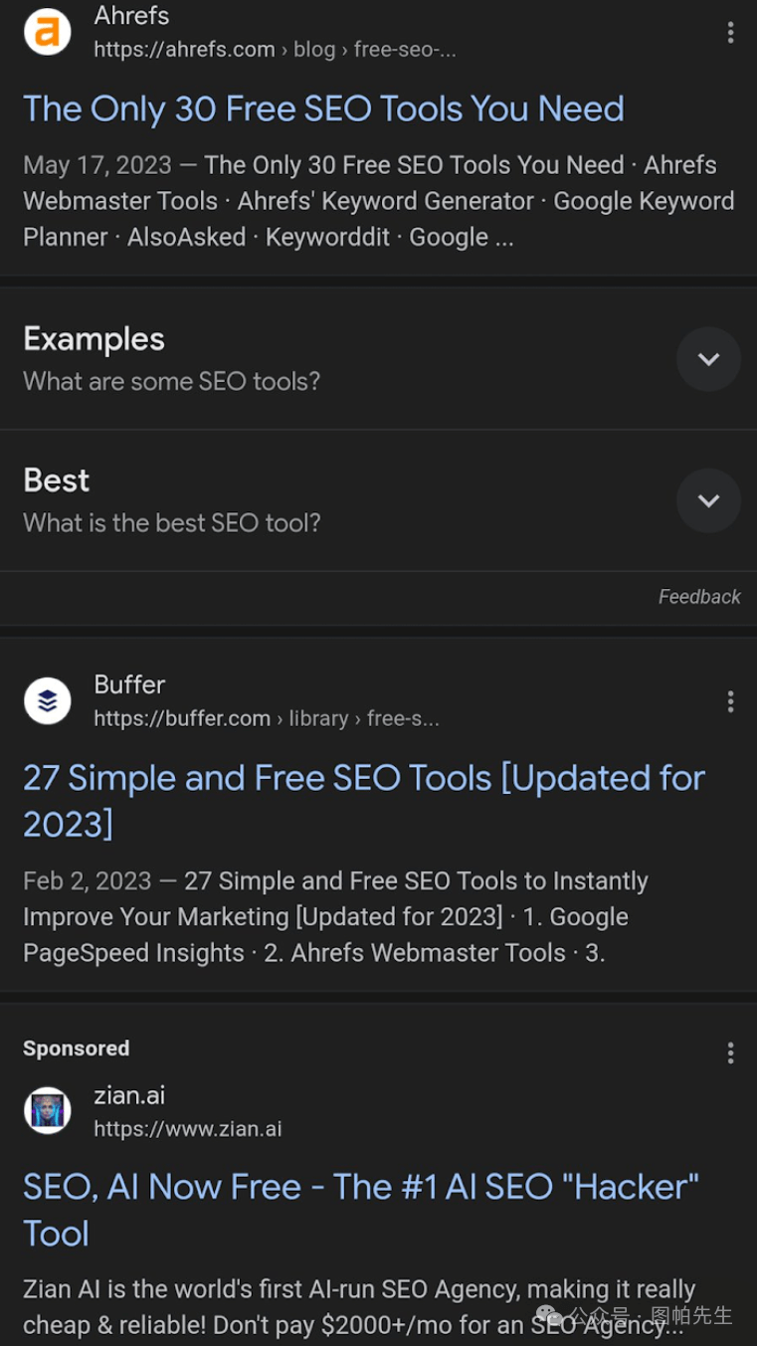
Task: Open three-dot menu for Ahrefs result
Action: [730, 33]
